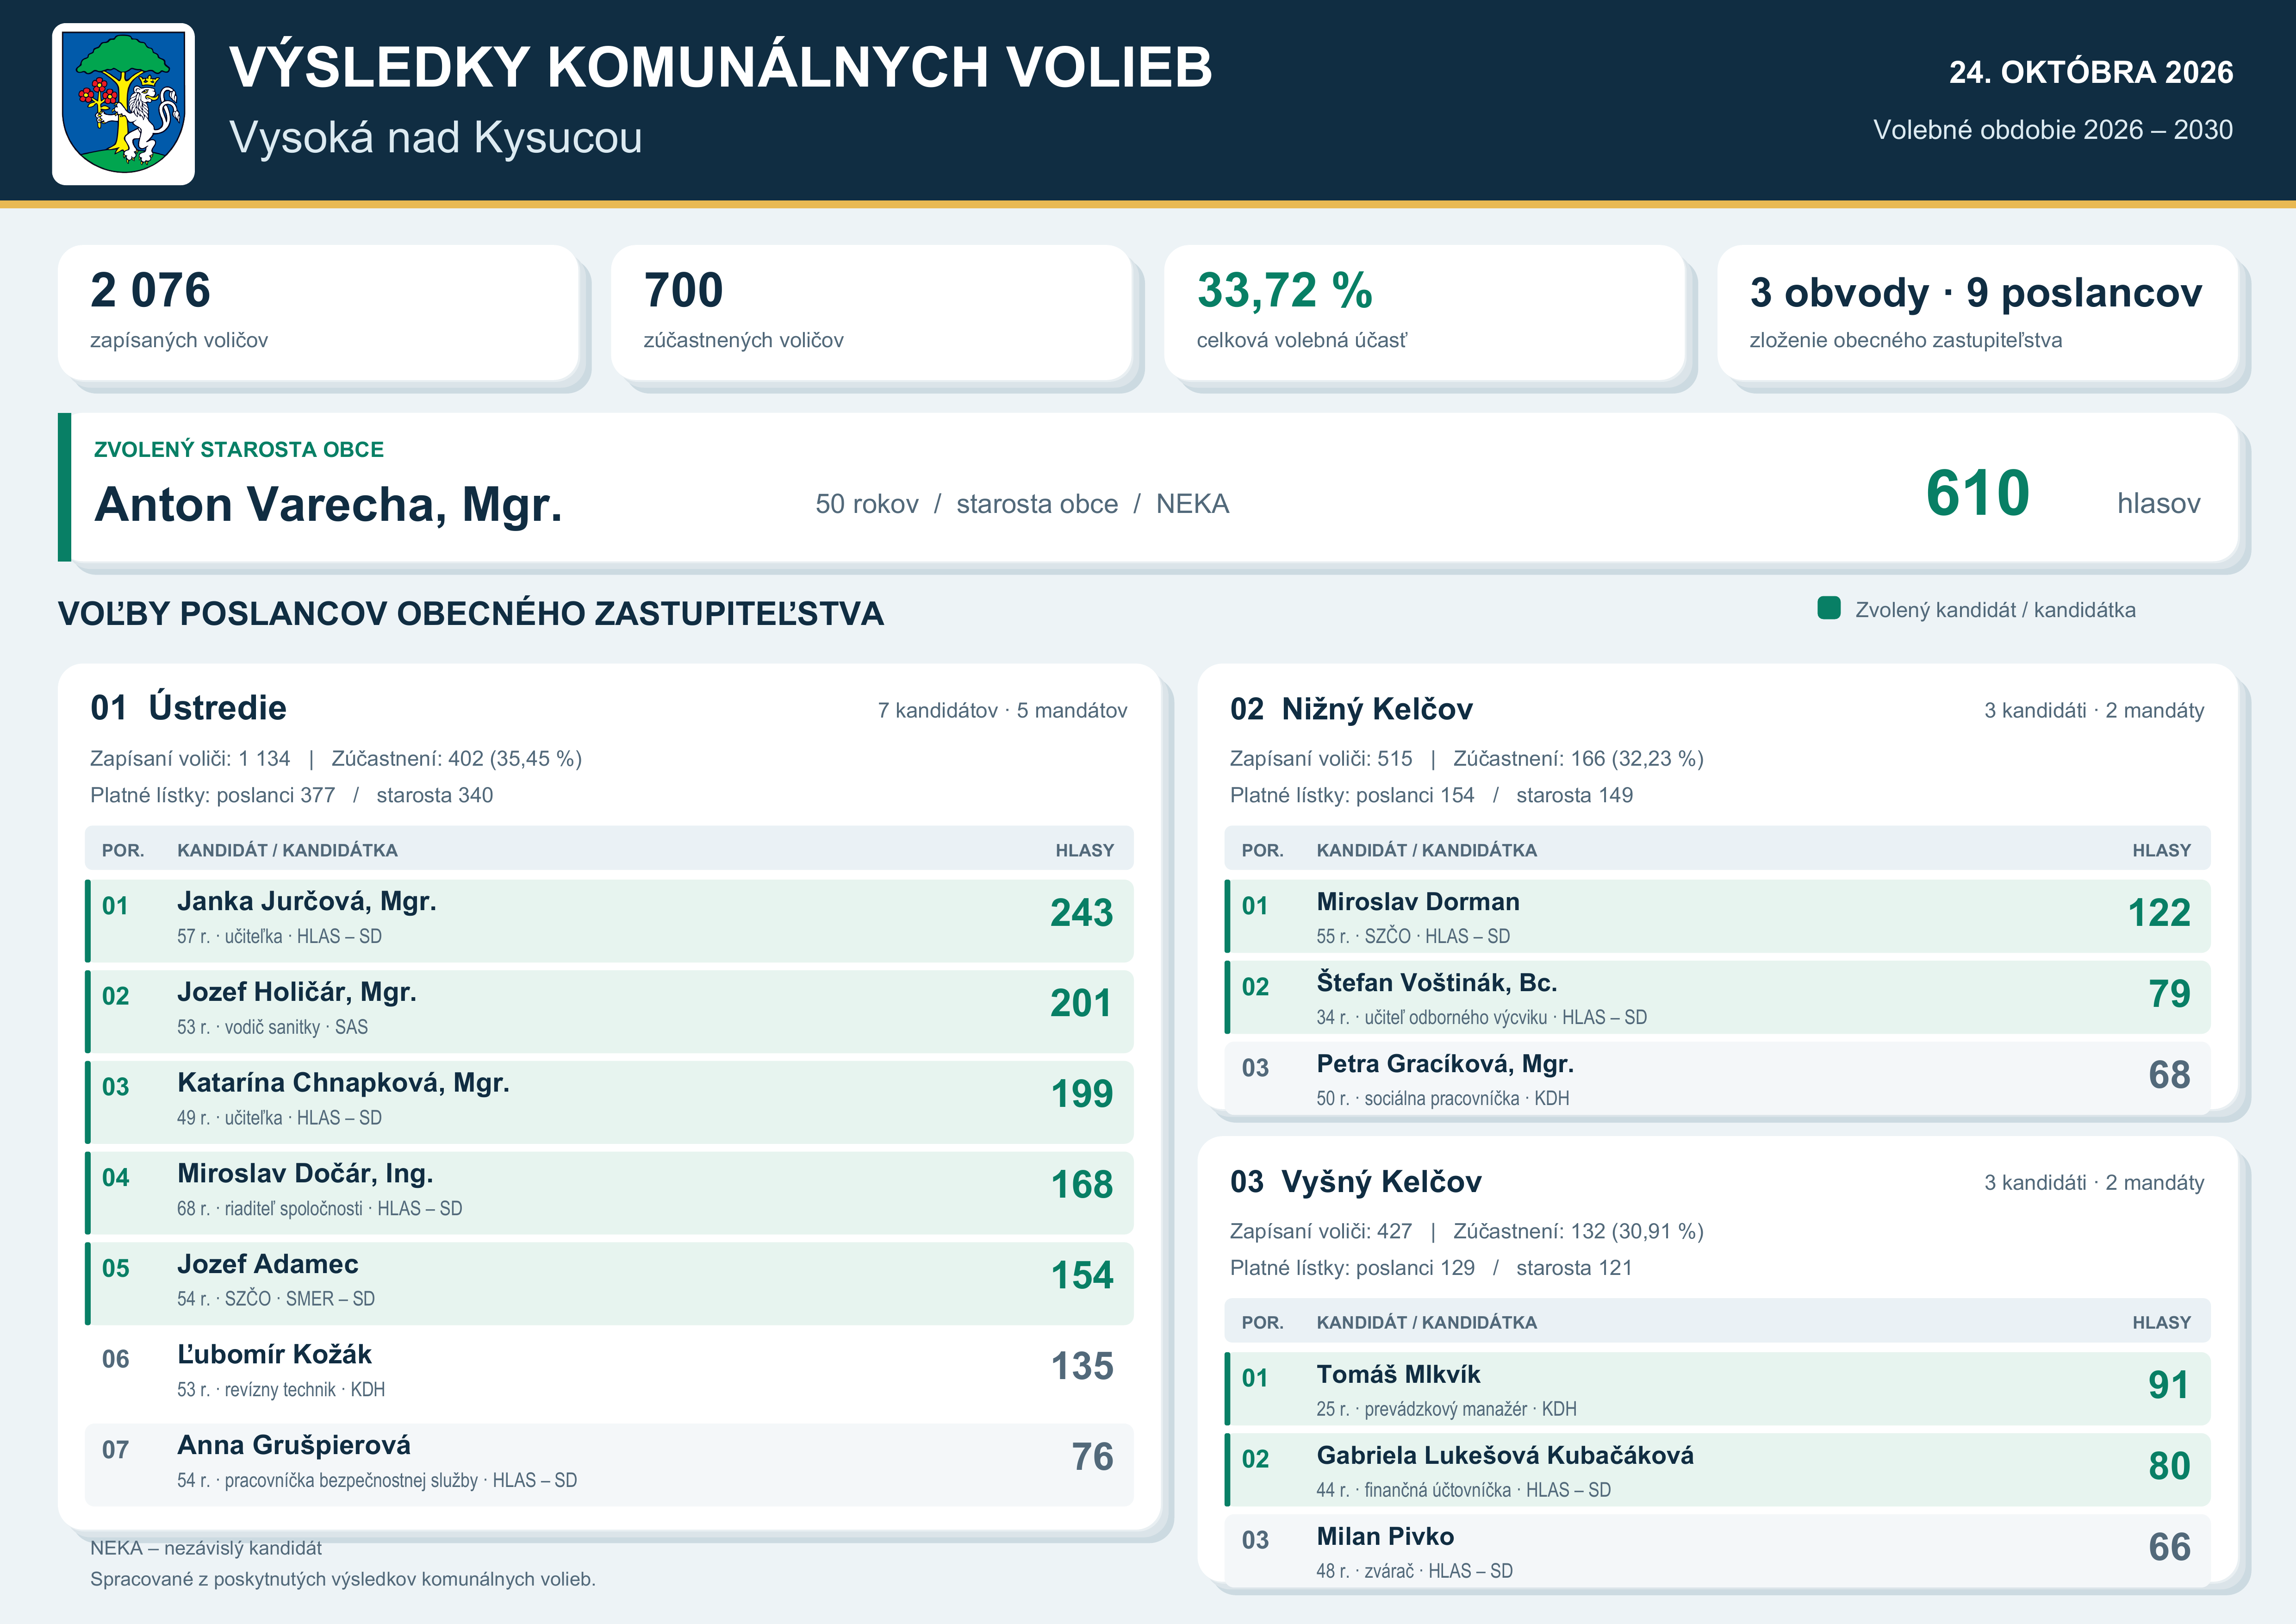Click the green legend square for elected candidate
2296x1624 pixels.
click(x=1829, y=608)
